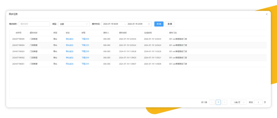Click the 详情 column header

pos(83,33)
